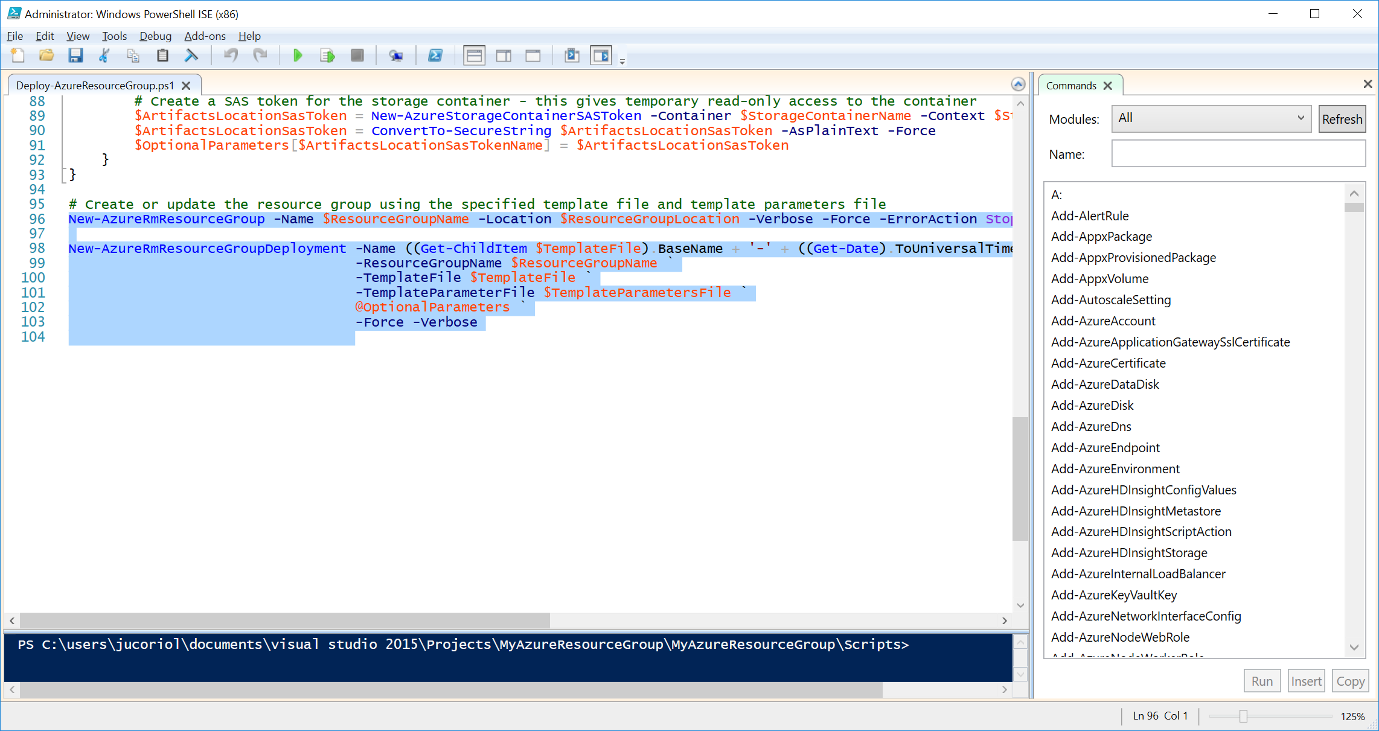Collapse the code block at line 93
This screenshot has width=1379, height=731.
click(64, 175)
